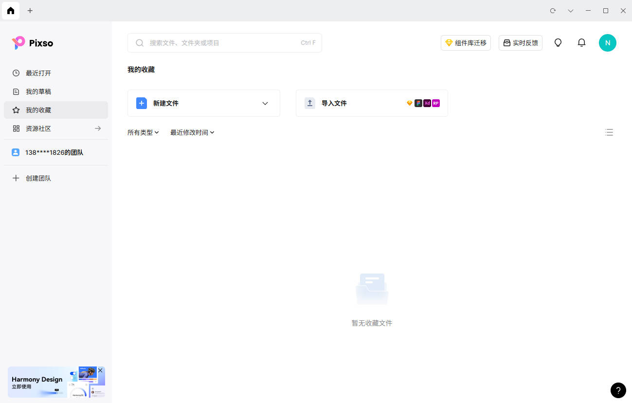
Task: Select 我的草稿 in sidebar
Action: (x=38, y=92)
